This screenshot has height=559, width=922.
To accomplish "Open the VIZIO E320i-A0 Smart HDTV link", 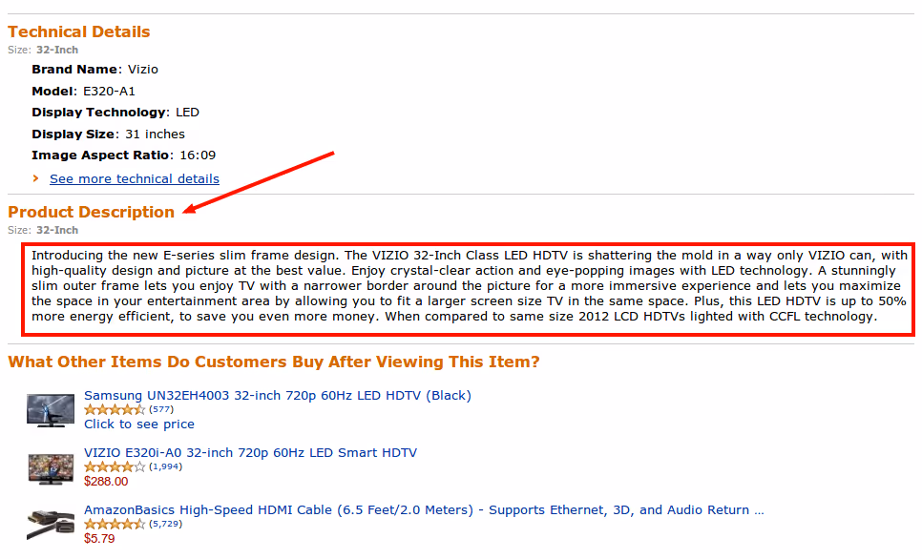I will pos(248,452).
